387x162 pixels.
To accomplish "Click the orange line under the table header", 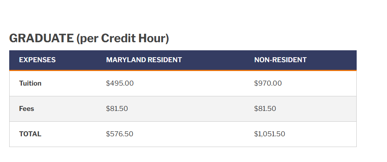I will click(183, 71).
